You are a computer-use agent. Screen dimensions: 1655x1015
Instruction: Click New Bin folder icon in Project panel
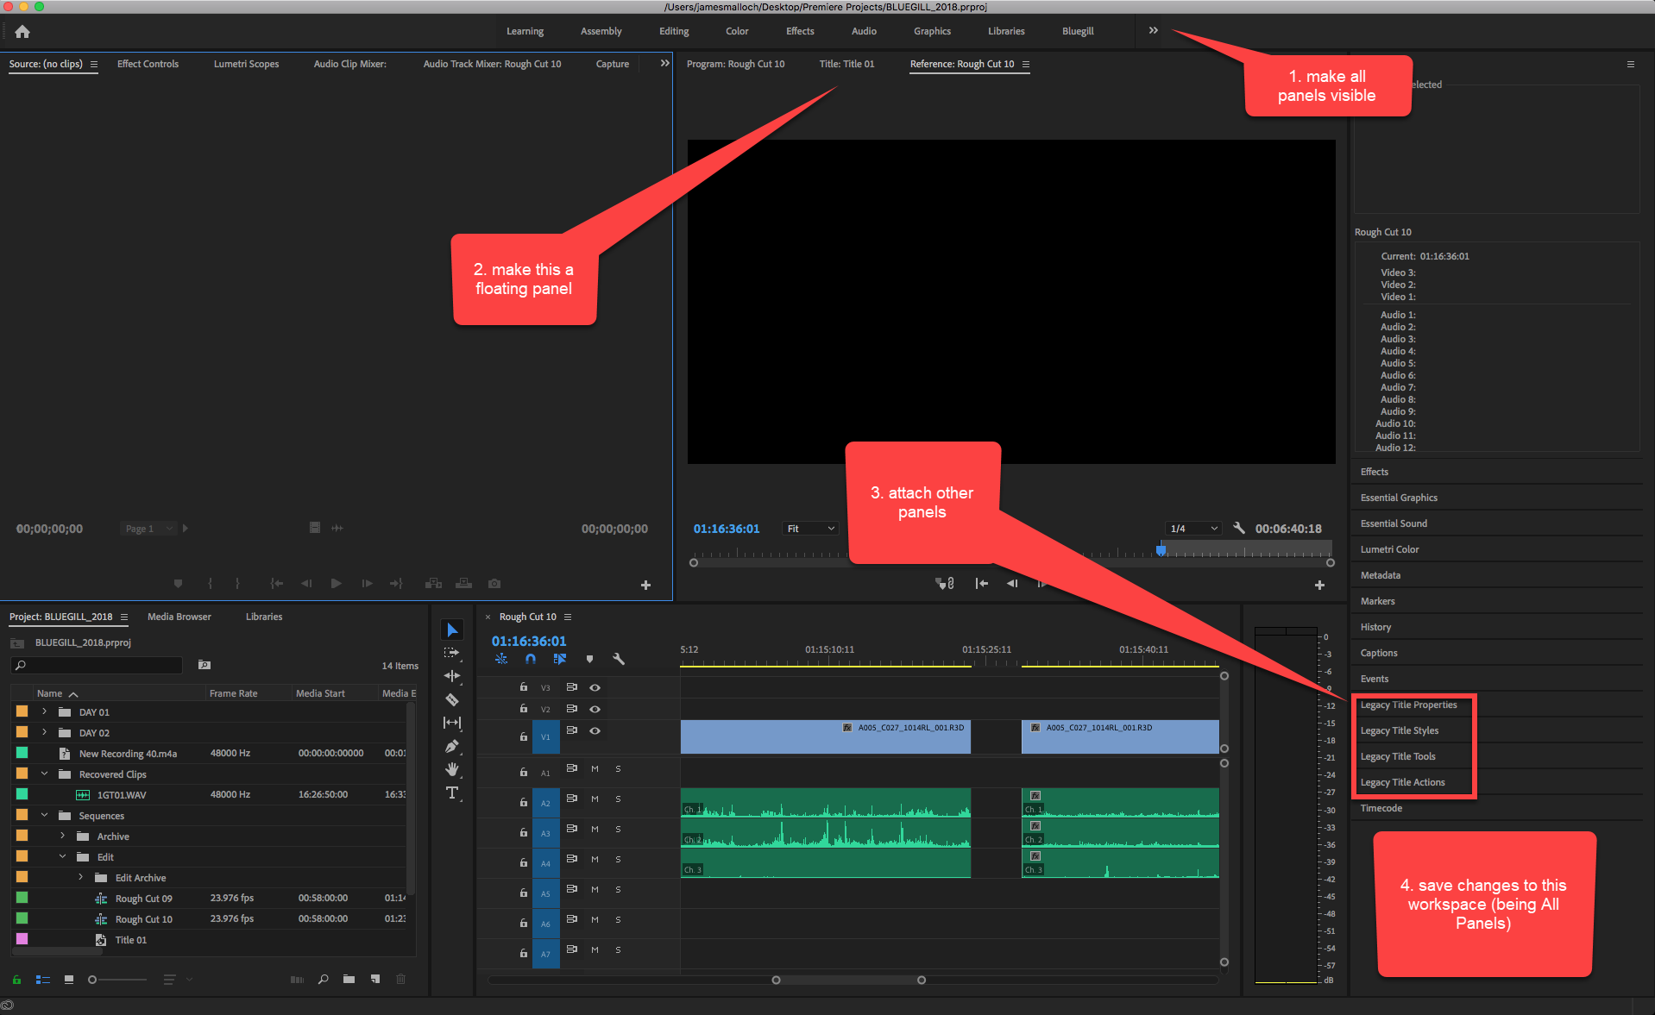[x=349, y=979]
